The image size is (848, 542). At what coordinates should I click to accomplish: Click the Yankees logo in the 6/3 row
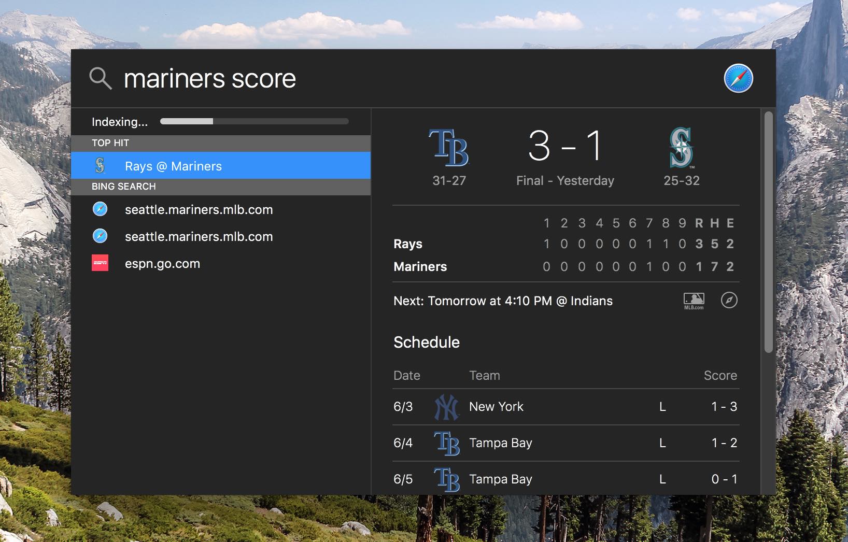[446, 407]
